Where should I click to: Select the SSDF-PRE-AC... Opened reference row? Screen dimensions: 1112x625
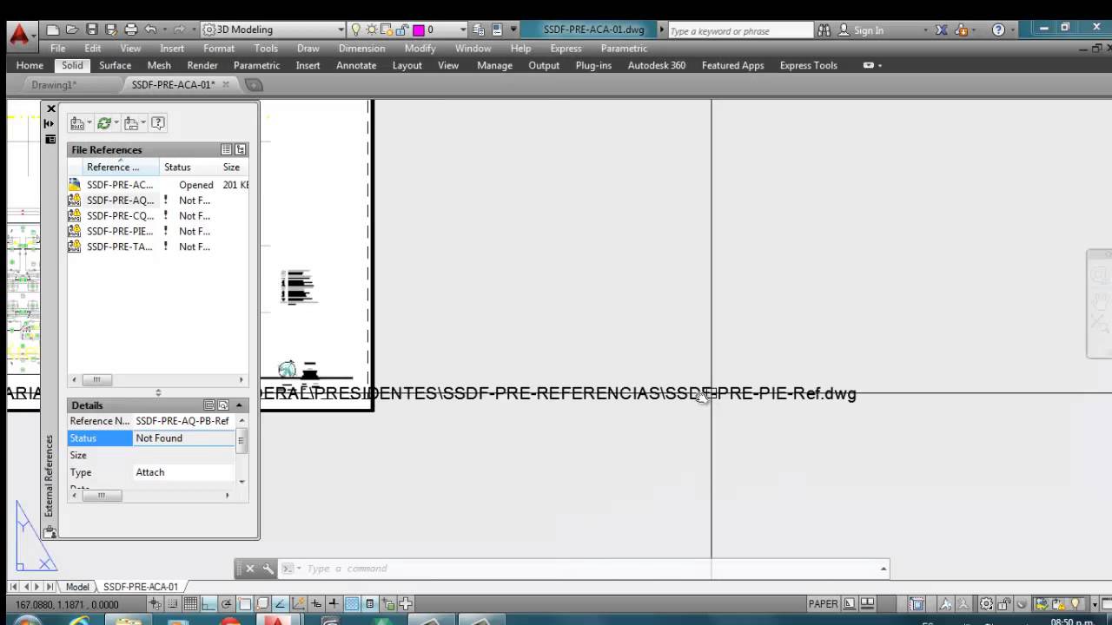point(158,185)
